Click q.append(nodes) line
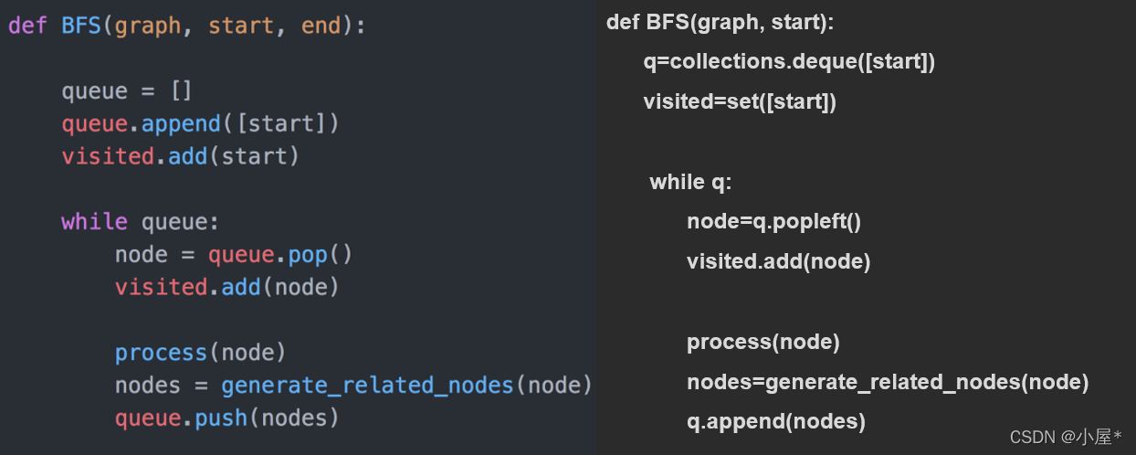Screen dimensions: 1136x455 (x=775, y=421)
